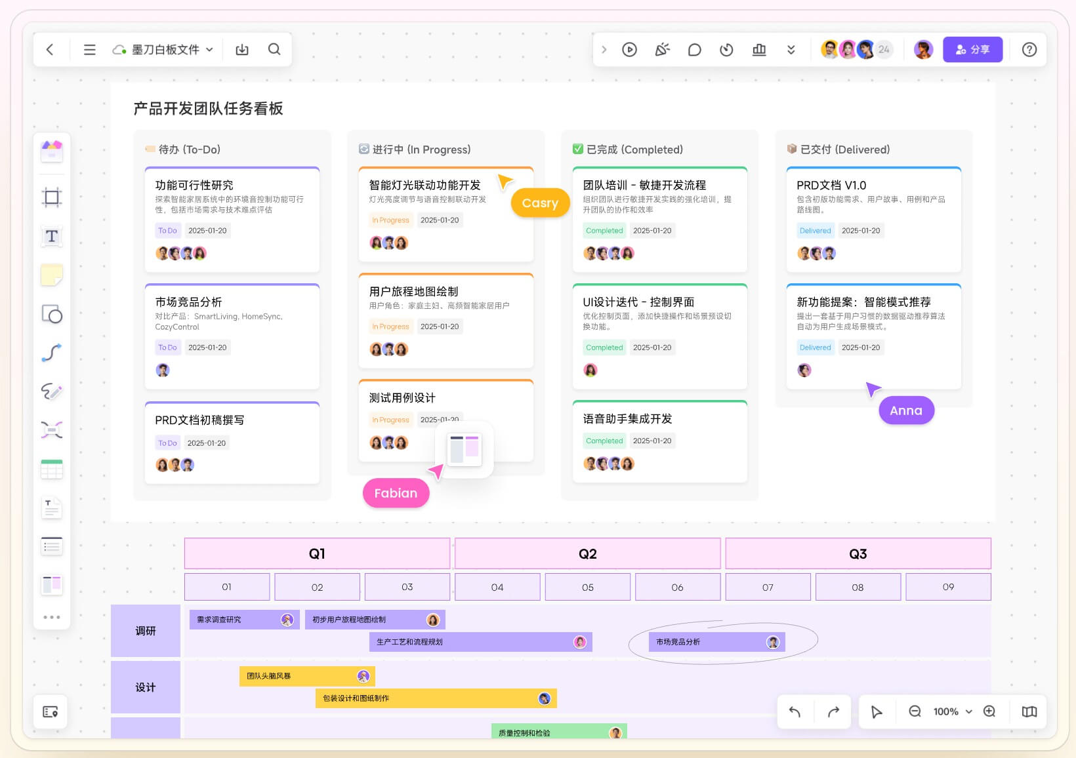
Task: Select the 包装设计和图纸制作 bar
Action: [x=436, y=698]
